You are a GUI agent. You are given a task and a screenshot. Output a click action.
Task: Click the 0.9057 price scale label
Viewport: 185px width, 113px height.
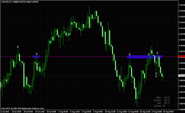[x=182, y=51]
